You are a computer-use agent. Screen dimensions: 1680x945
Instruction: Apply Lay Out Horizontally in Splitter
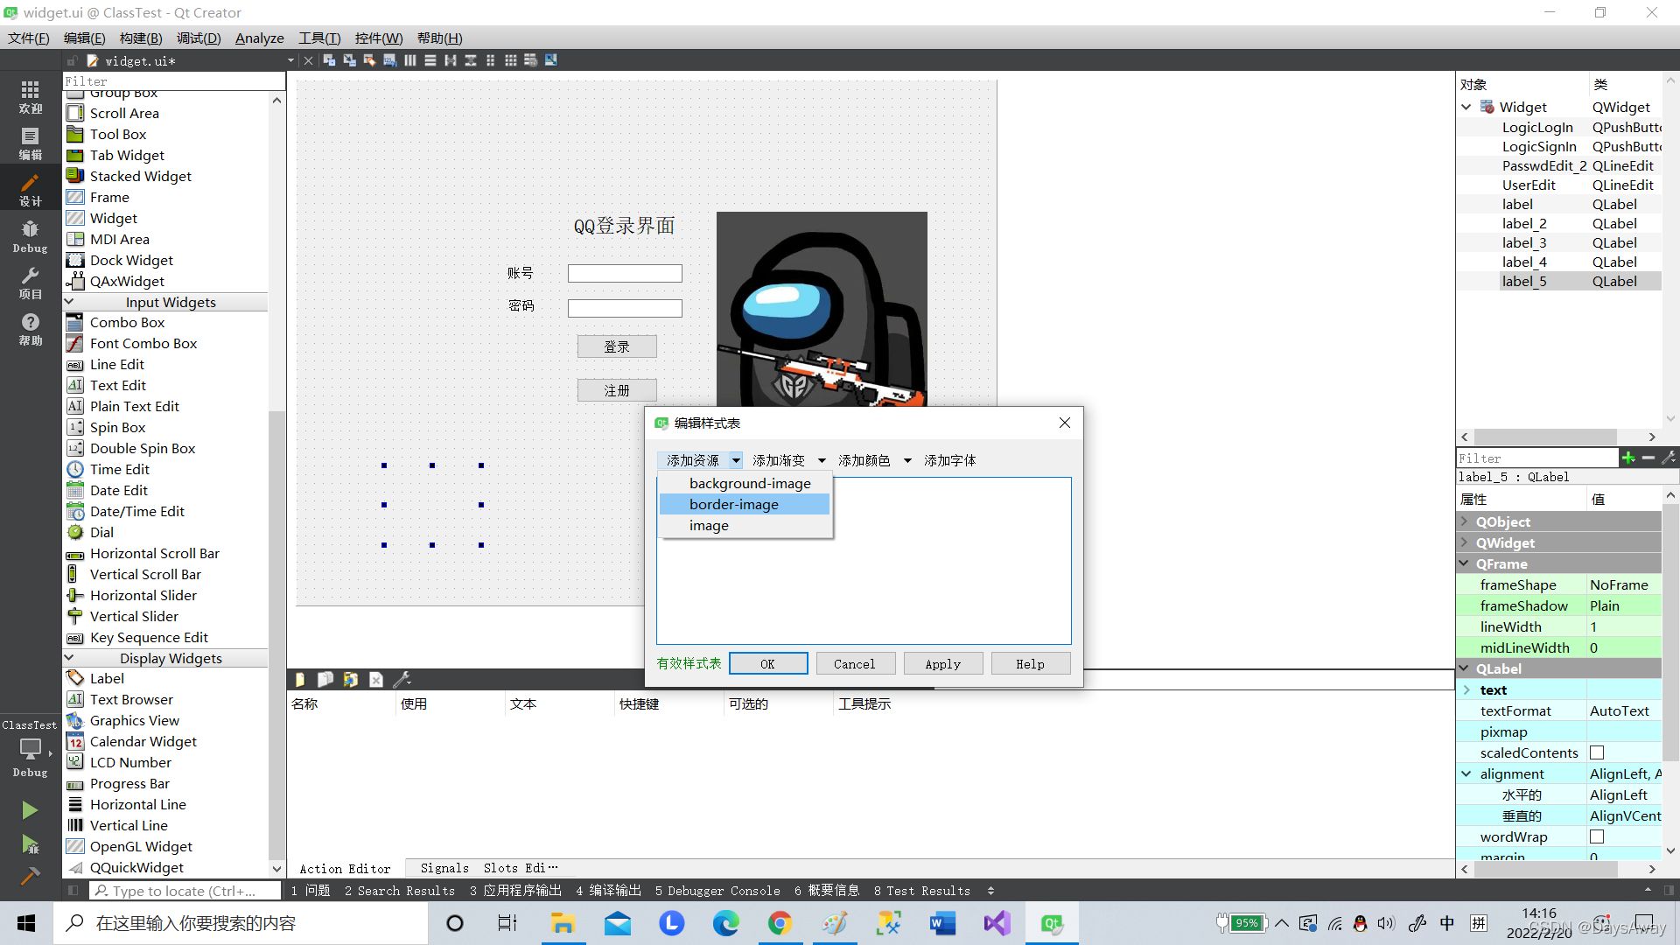pyautogui.click(x=450, y=60)
